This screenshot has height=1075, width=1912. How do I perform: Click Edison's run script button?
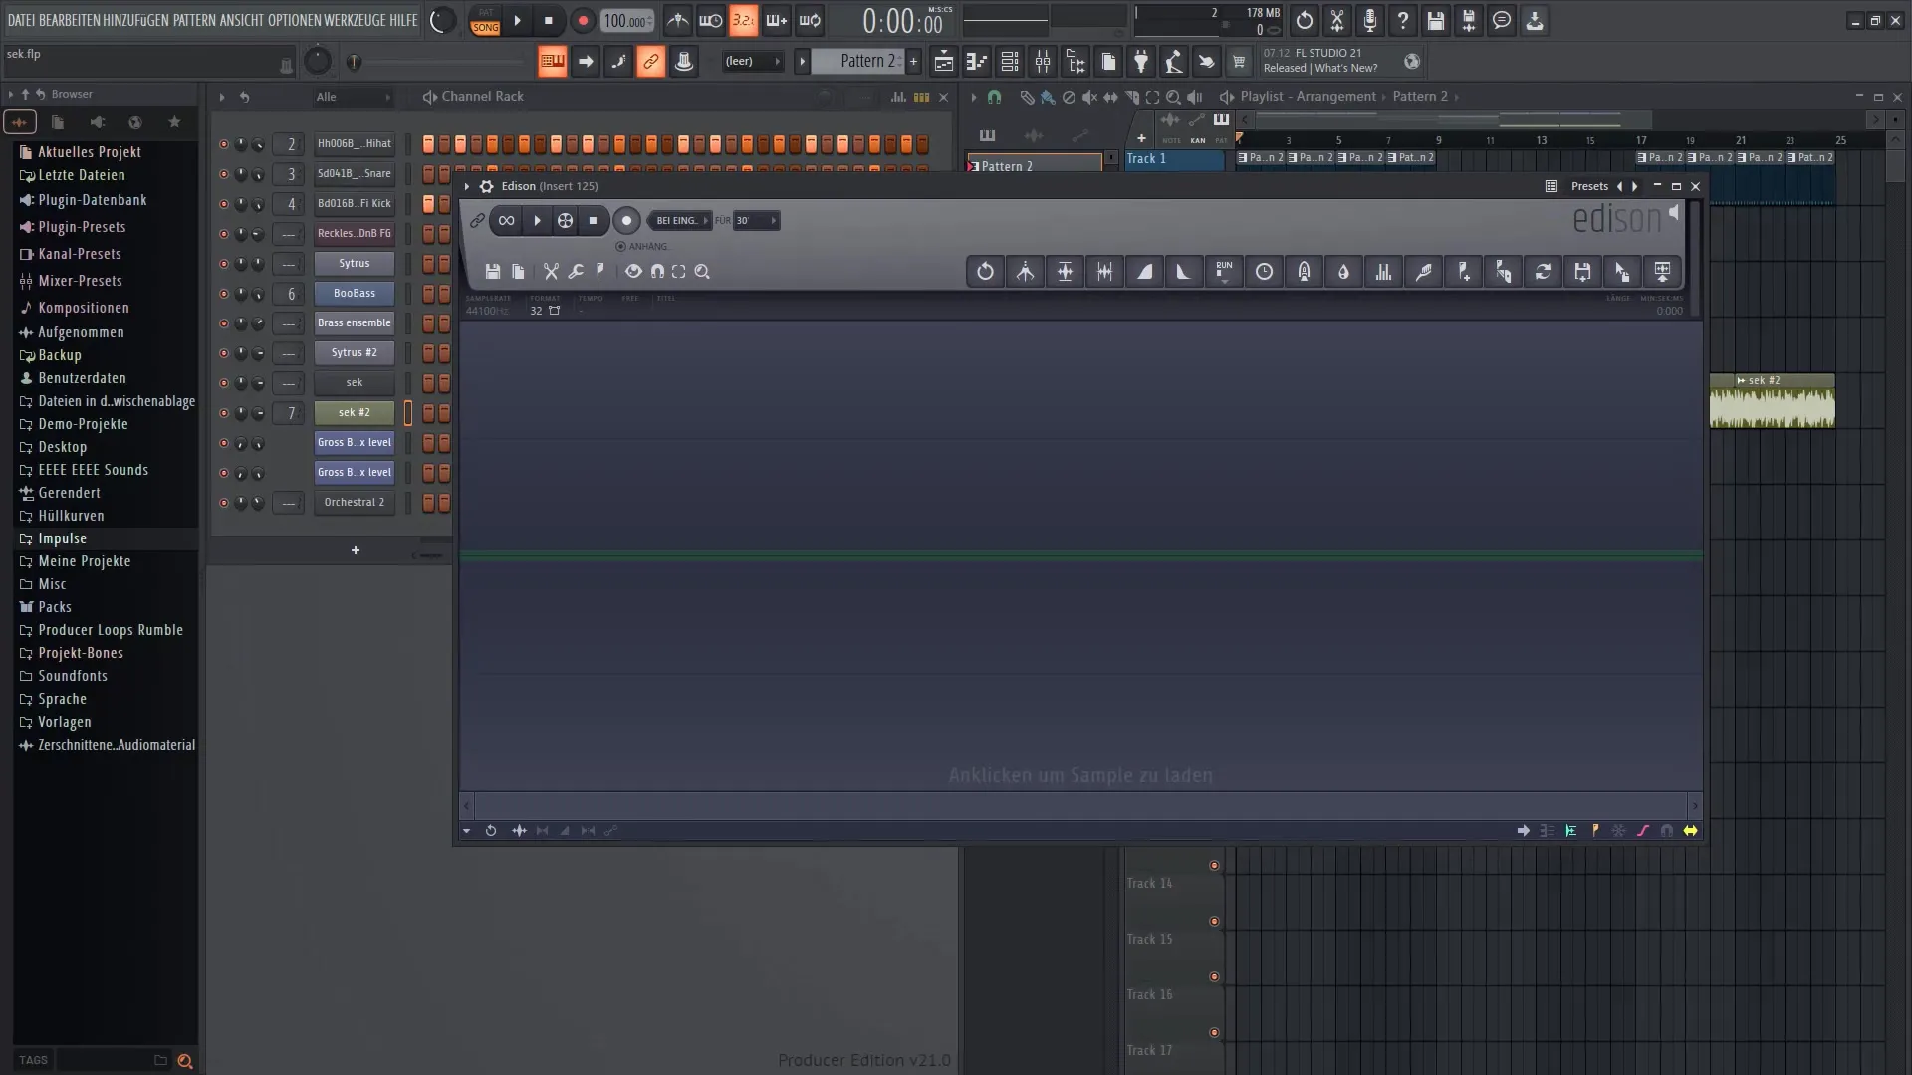(1224, 271)
